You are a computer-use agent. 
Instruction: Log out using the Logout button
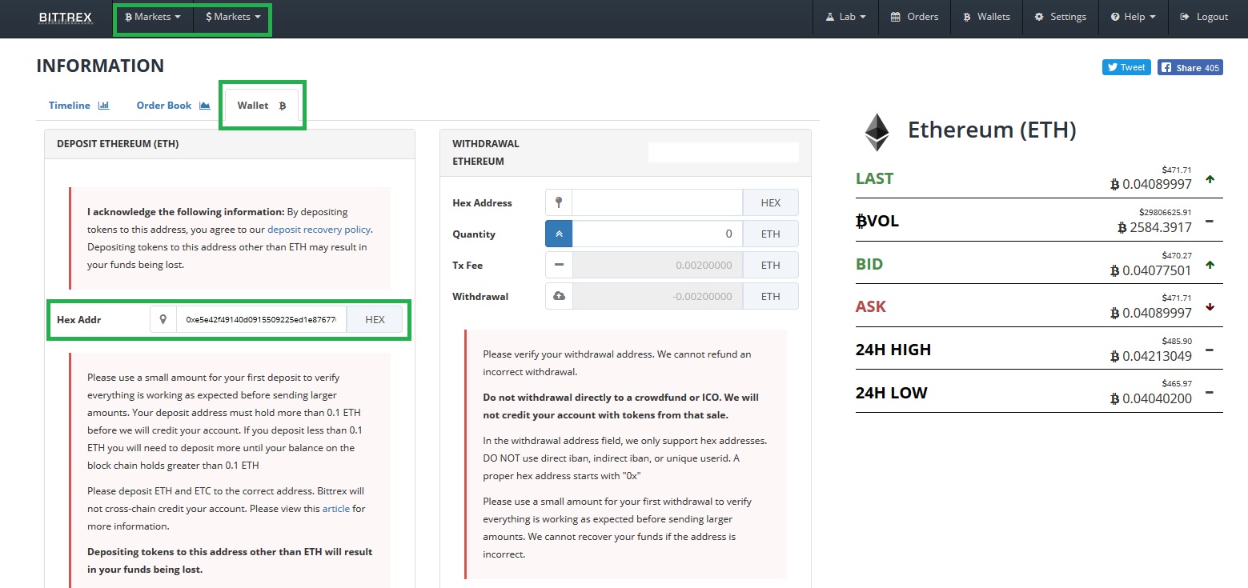[1204, 17]
